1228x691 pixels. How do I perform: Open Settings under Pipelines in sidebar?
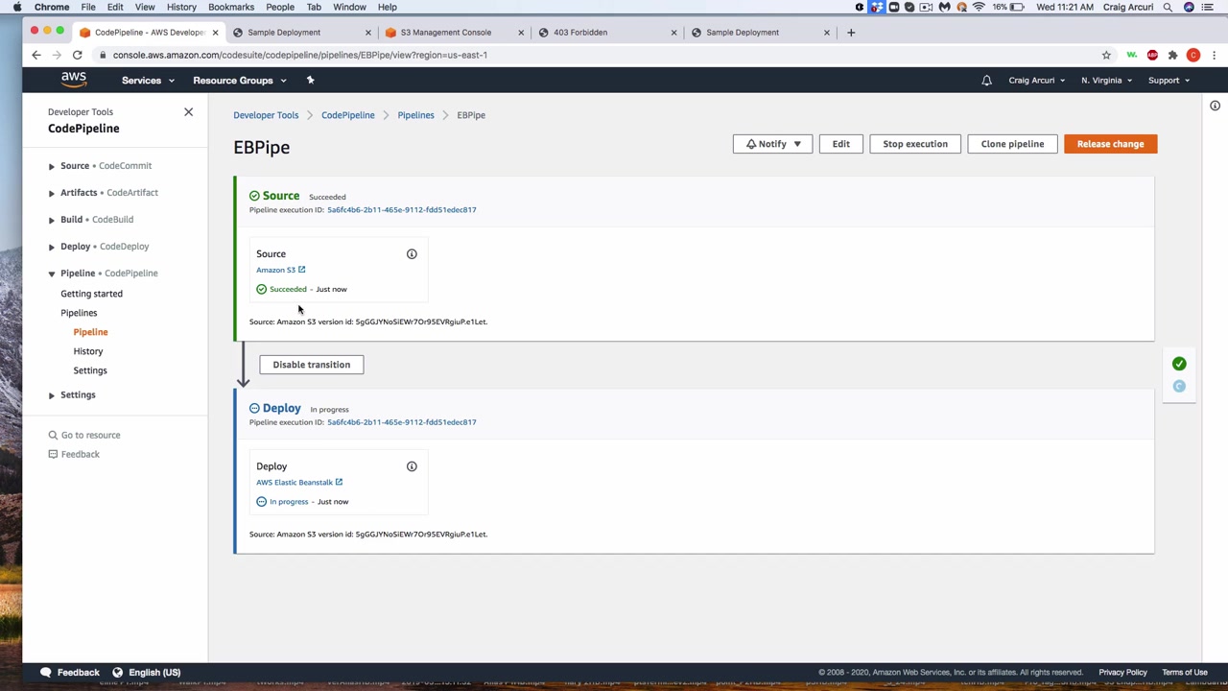[90, 370]
